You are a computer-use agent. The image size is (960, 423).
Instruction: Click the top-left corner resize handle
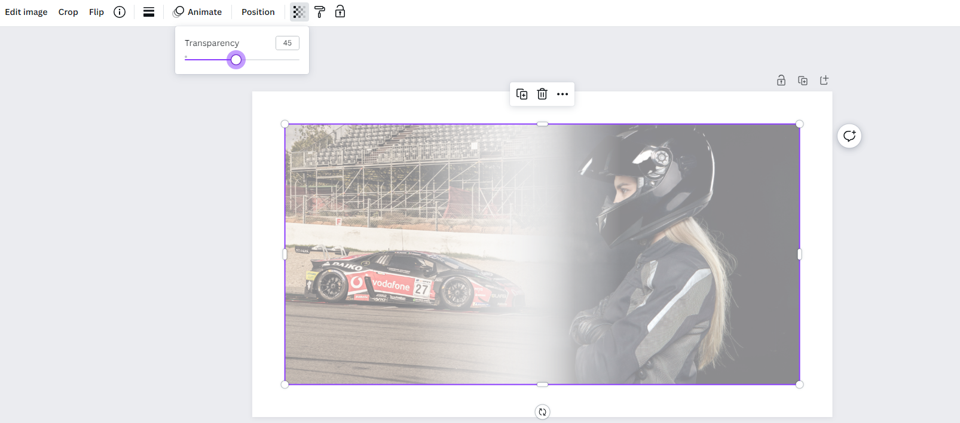[x=285, y=124]
